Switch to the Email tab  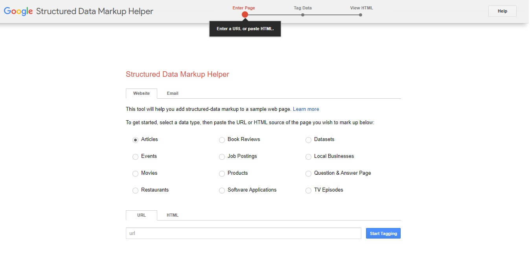[x=172, y=93]
